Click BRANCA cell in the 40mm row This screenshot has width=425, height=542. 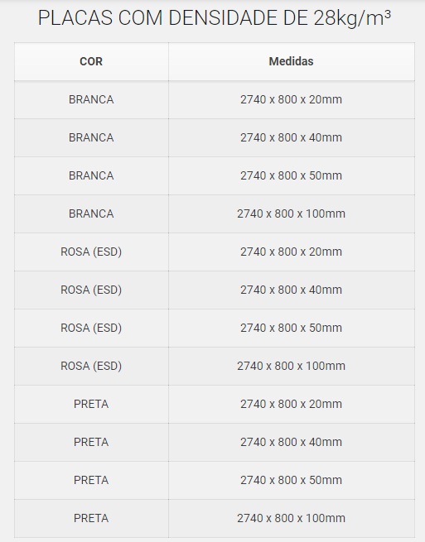[91, 137]
